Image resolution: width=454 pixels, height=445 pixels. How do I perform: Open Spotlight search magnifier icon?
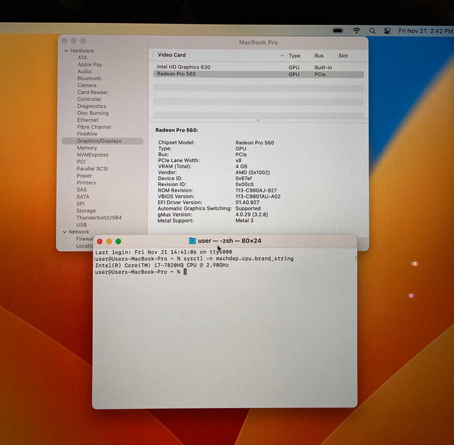[x=373, y=31]
